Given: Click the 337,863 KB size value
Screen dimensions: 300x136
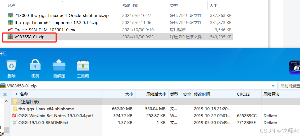Looking at the screenshot, I should click(221, 16).
